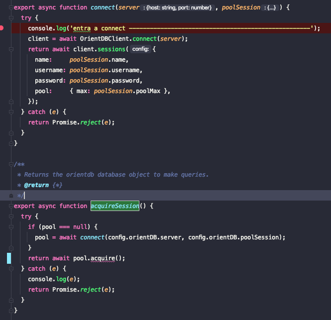Click the config: parameter hint
Viewport: 331px width, 320px height.
coord(140,49)
